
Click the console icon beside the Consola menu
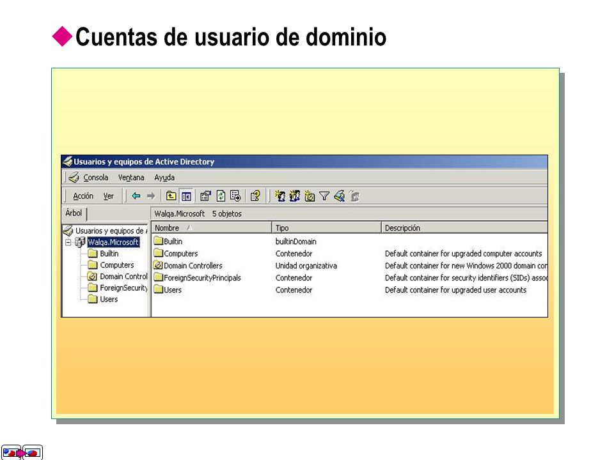click(74, 178)
